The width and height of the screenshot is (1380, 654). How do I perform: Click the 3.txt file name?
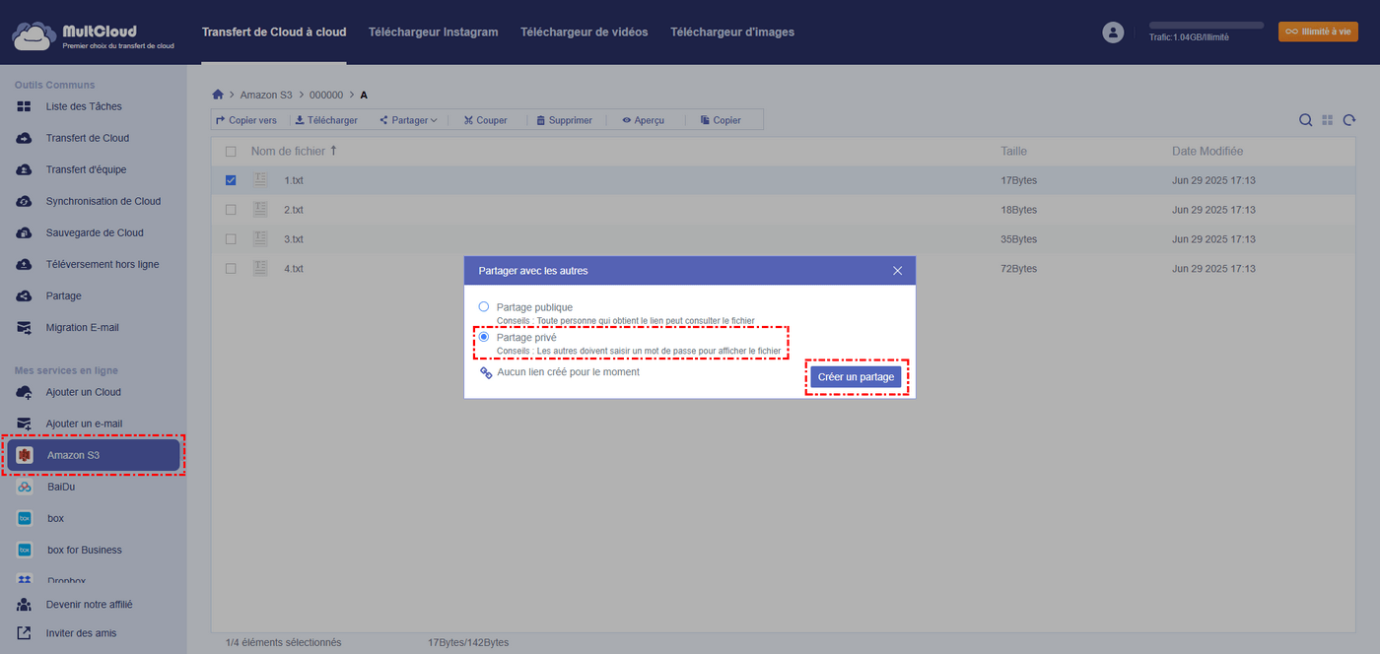click(x=294, y=239)
